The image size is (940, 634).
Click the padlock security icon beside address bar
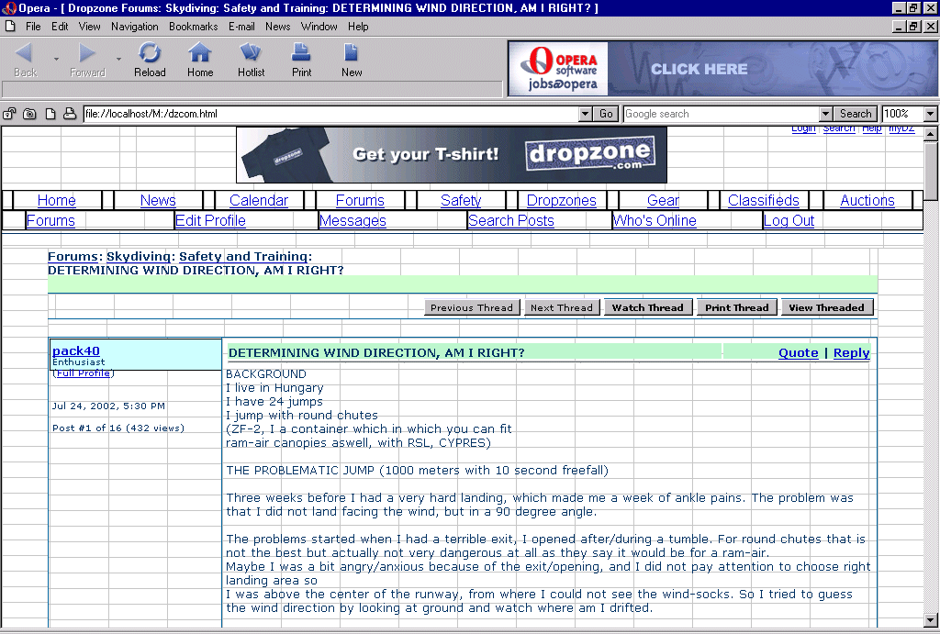coord(10,114)
